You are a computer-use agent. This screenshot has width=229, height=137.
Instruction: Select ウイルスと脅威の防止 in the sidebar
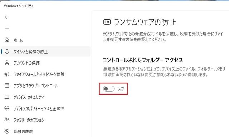point(46,51)
